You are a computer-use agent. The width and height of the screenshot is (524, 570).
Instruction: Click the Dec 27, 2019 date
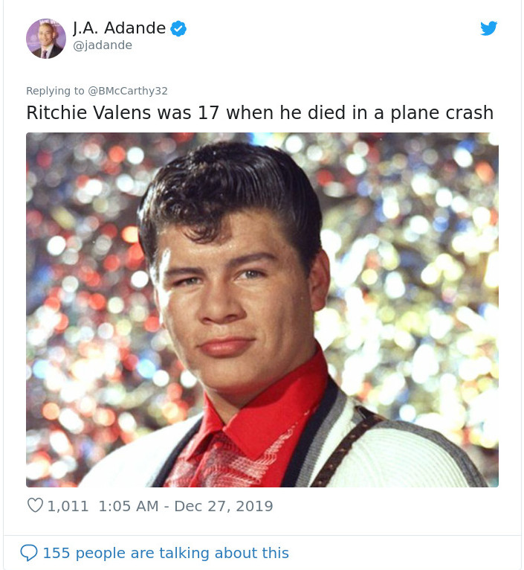tap(223, 506)
